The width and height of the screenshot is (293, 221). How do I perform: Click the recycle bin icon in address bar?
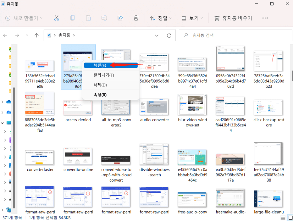point(49,35)
